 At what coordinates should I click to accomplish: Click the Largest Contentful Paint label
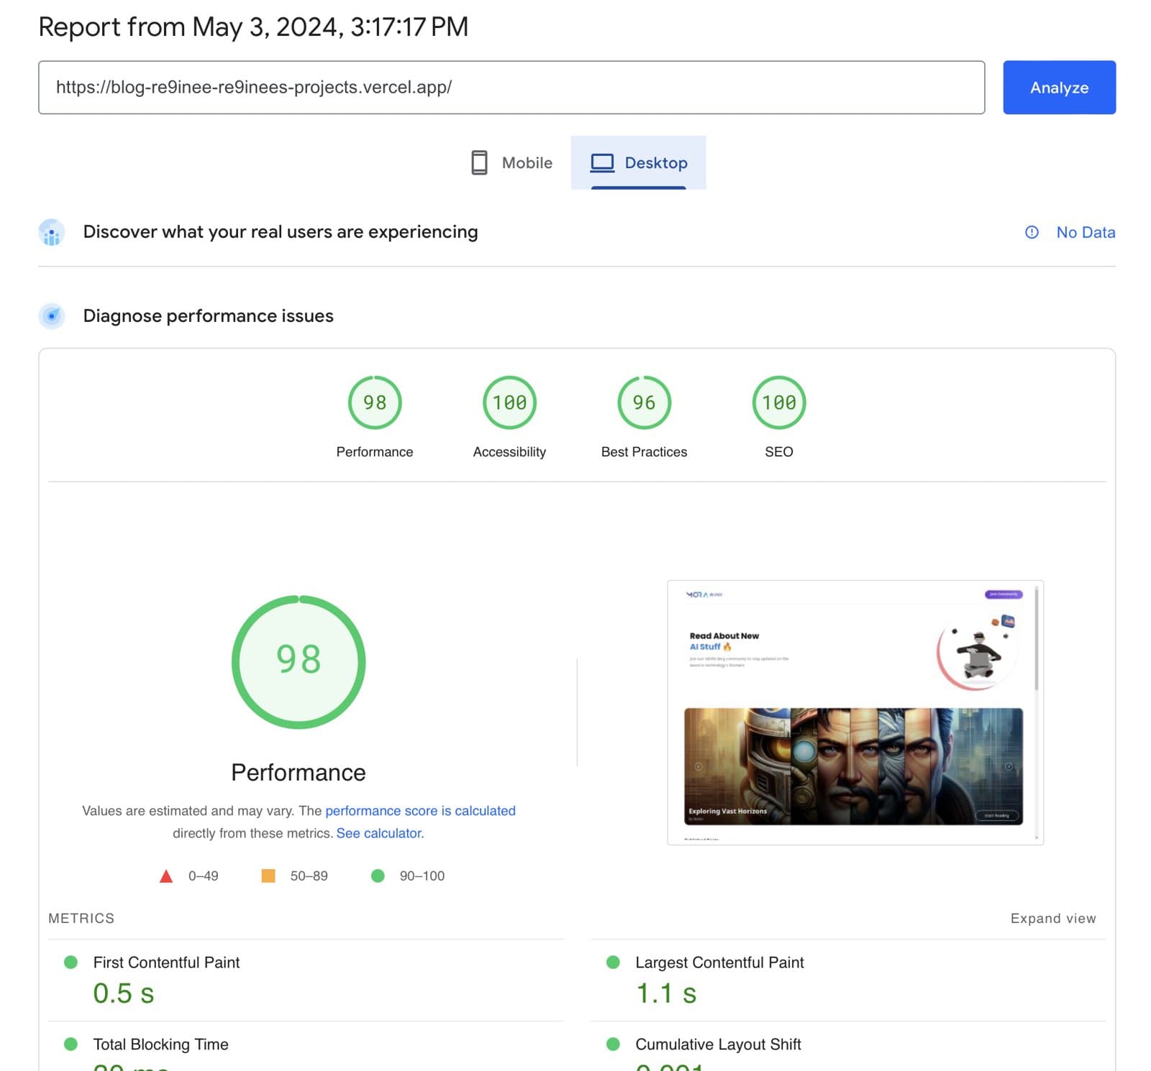pos(719,962)
